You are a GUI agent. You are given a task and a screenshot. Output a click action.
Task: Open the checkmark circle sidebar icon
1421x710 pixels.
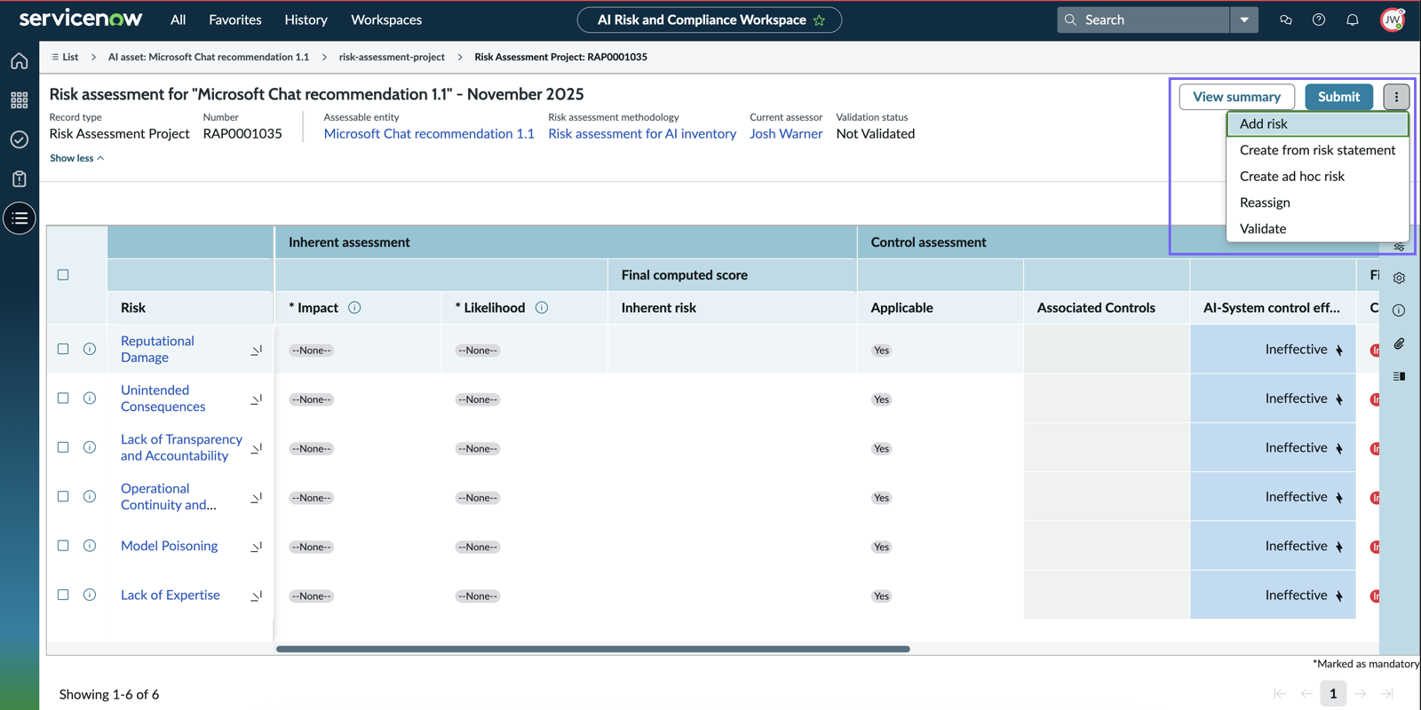[20, 139]
